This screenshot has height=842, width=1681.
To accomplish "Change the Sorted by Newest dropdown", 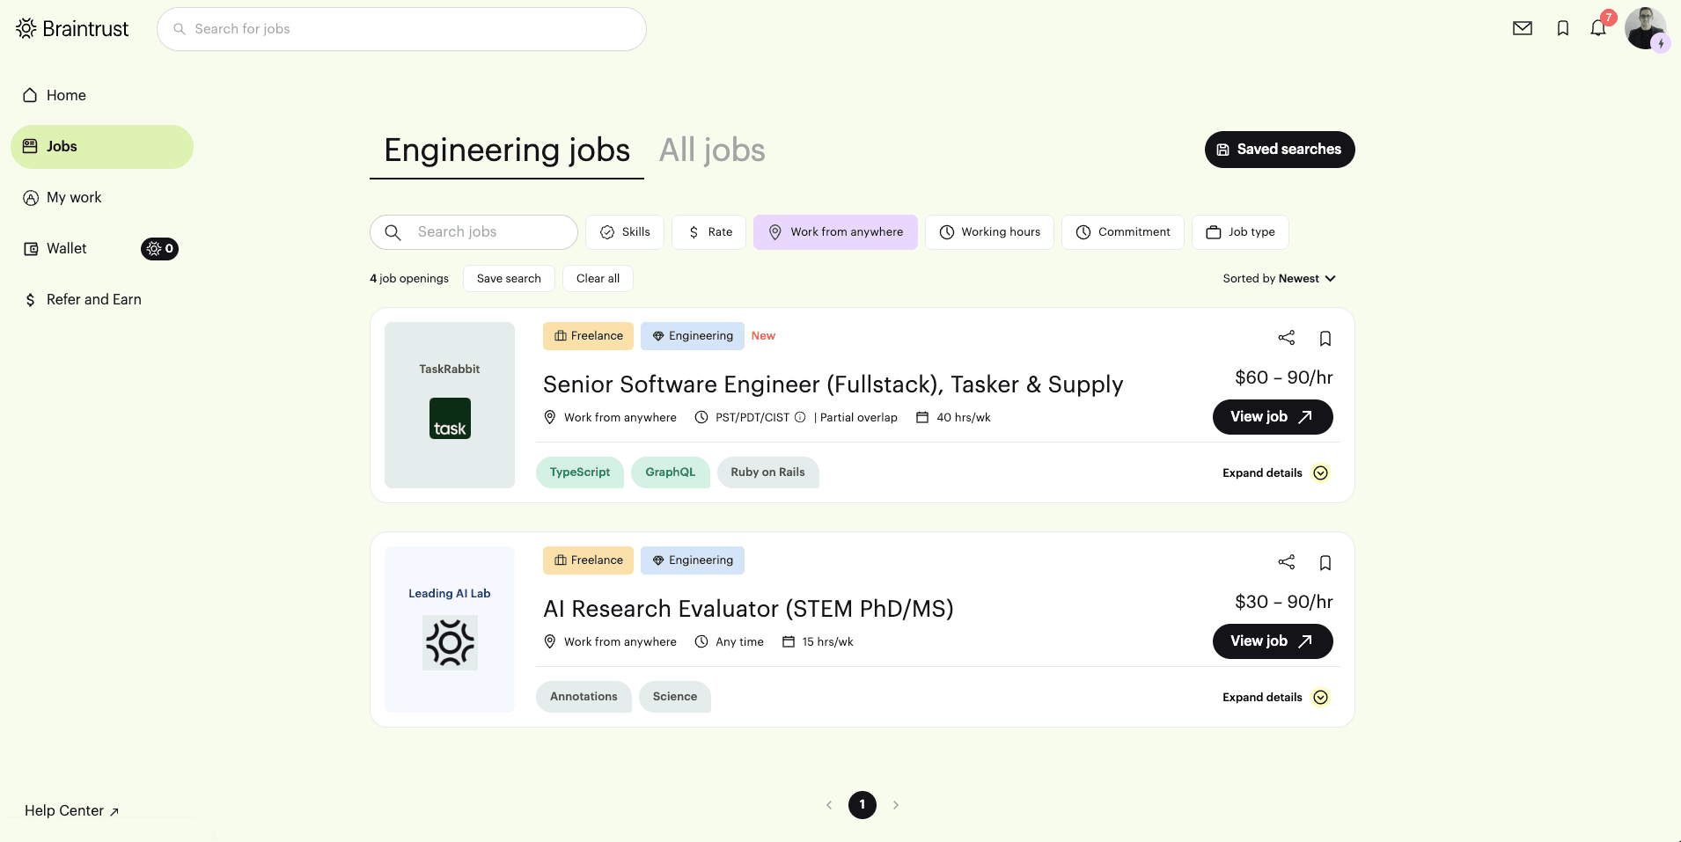I will [x=1280, y=279].
